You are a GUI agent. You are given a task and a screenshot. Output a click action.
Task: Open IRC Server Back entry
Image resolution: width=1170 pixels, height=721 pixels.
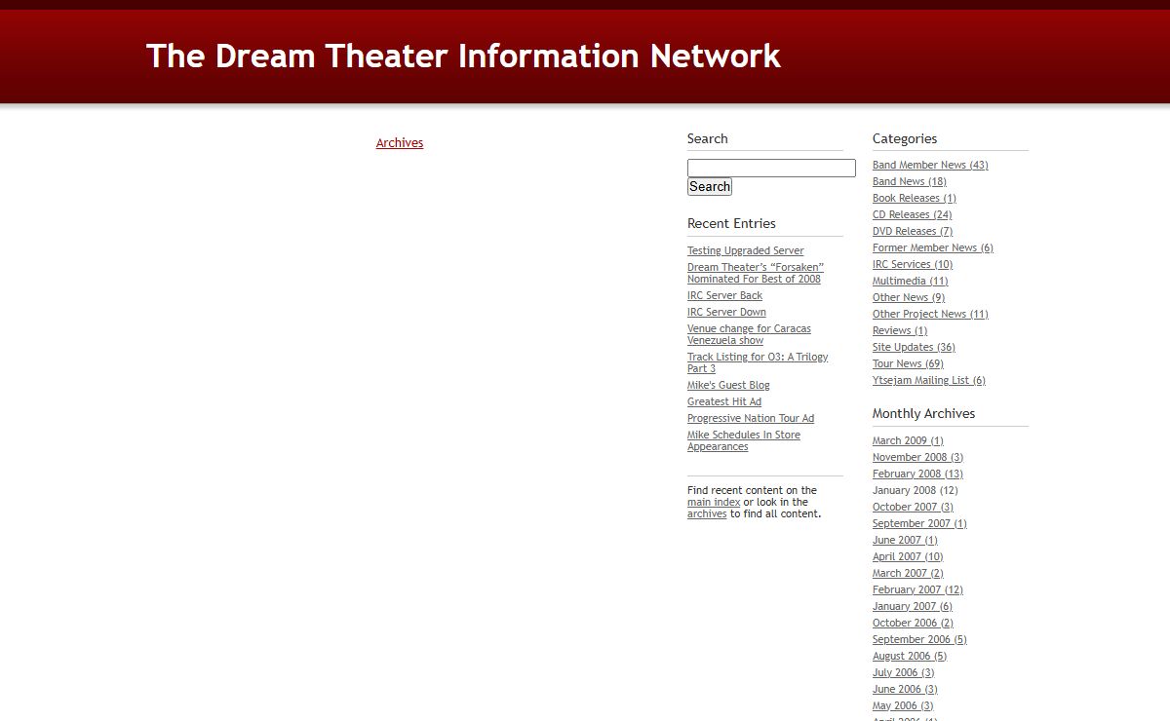click(724, 295)
